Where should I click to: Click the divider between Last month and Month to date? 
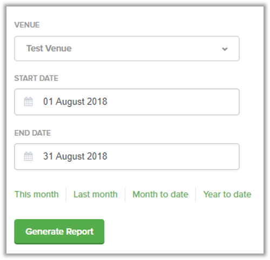click(x=125, y=195)
